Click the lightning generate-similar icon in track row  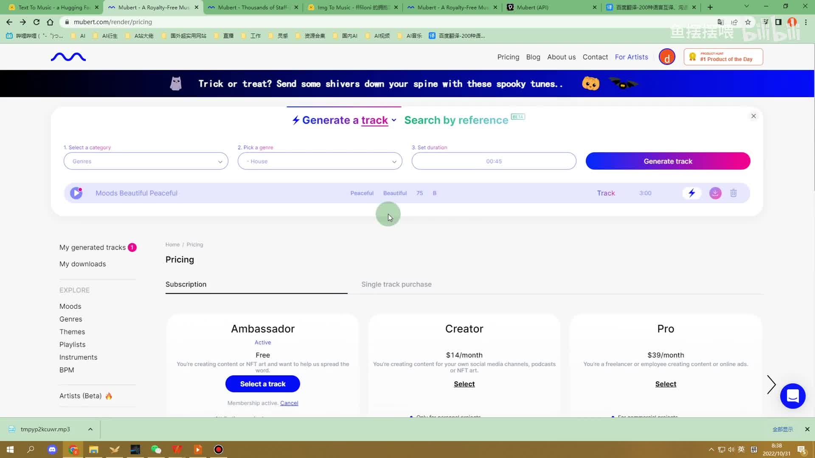pyautogui.click(x=691, y=193)
